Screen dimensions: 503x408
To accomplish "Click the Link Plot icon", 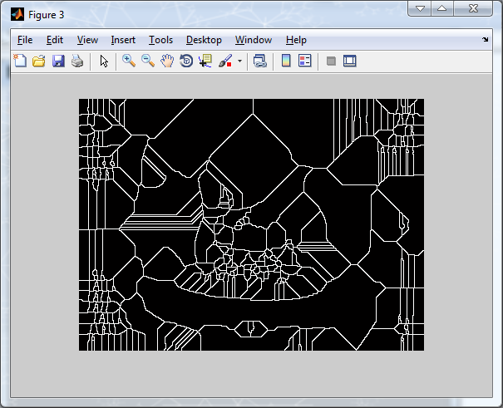I will pos(260,61).
